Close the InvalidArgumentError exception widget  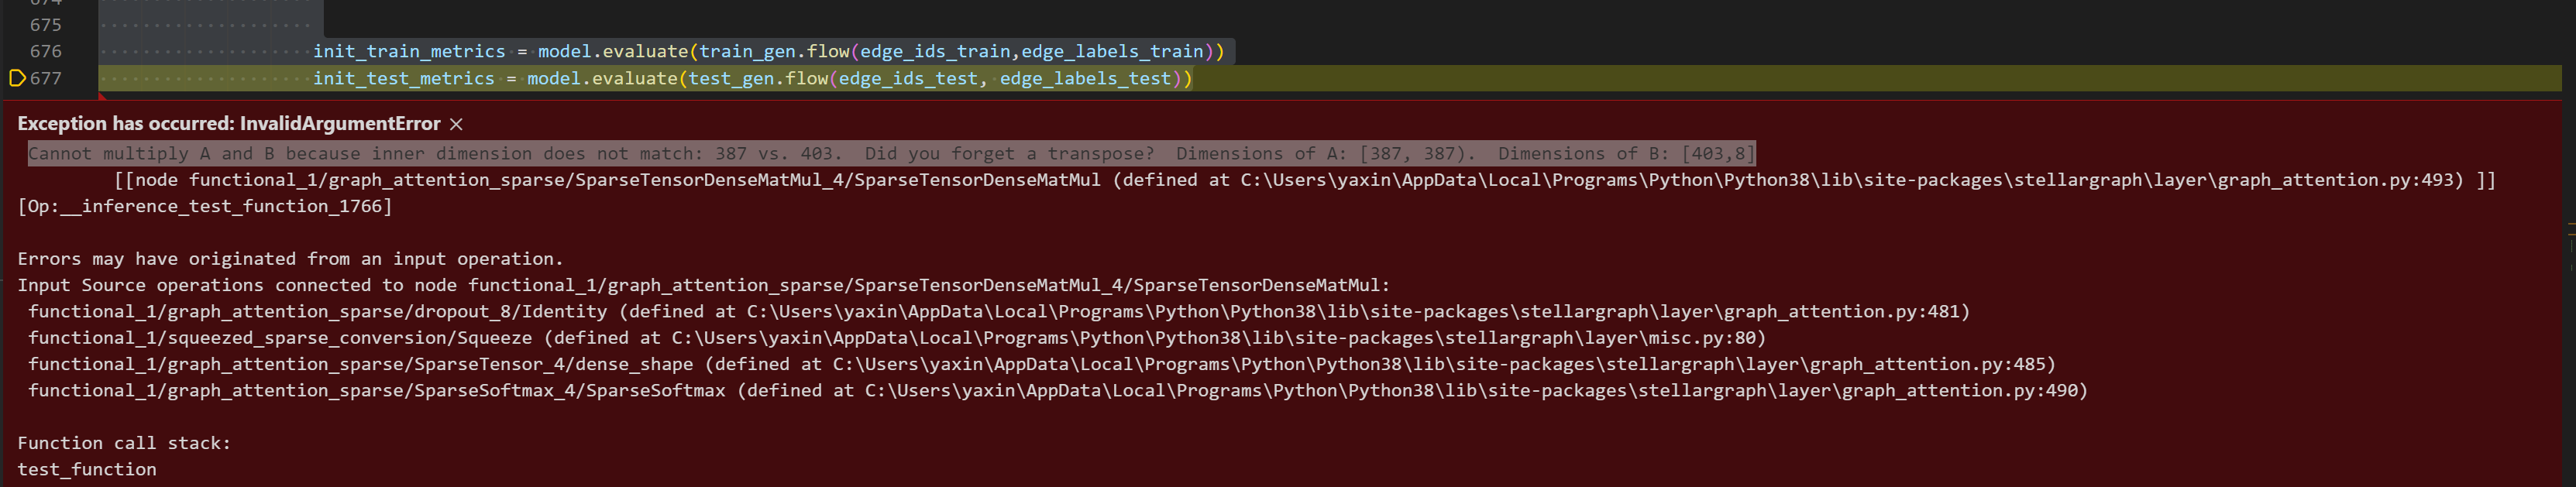pos(456,124)
